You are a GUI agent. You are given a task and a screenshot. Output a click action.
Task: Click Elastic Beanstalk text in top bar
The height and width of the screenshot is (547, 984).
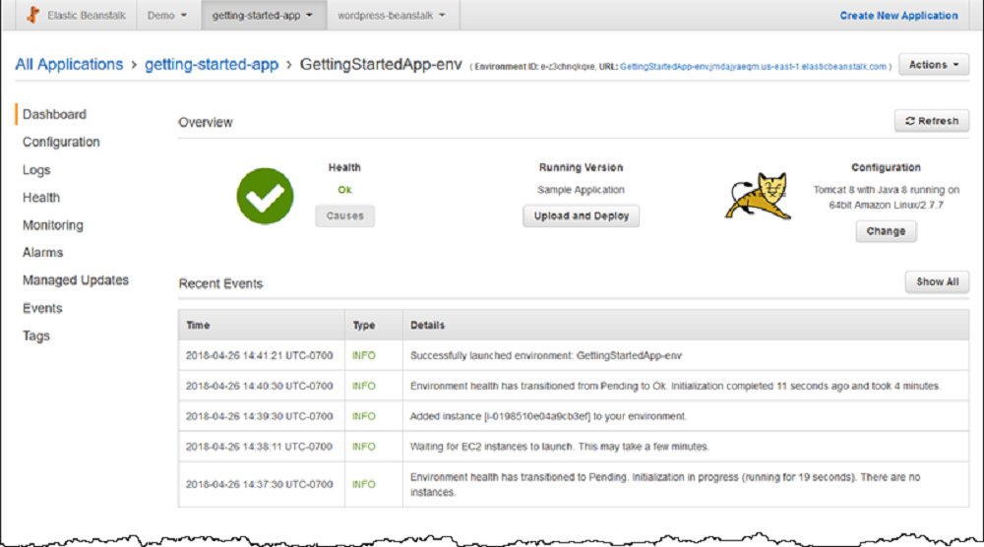tap(87, 16)
